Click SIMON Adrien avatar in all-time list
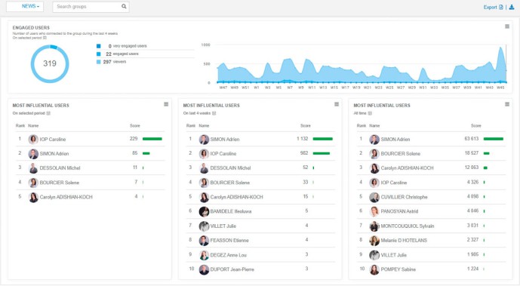This screenshot has width=520, height=286. point(374,140)
